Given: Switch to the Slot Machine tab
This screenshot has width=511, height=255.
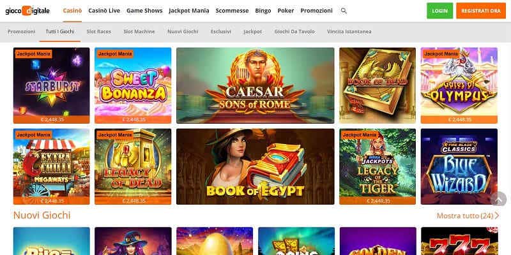Looking at the screenshot, I should coord(139,31).
